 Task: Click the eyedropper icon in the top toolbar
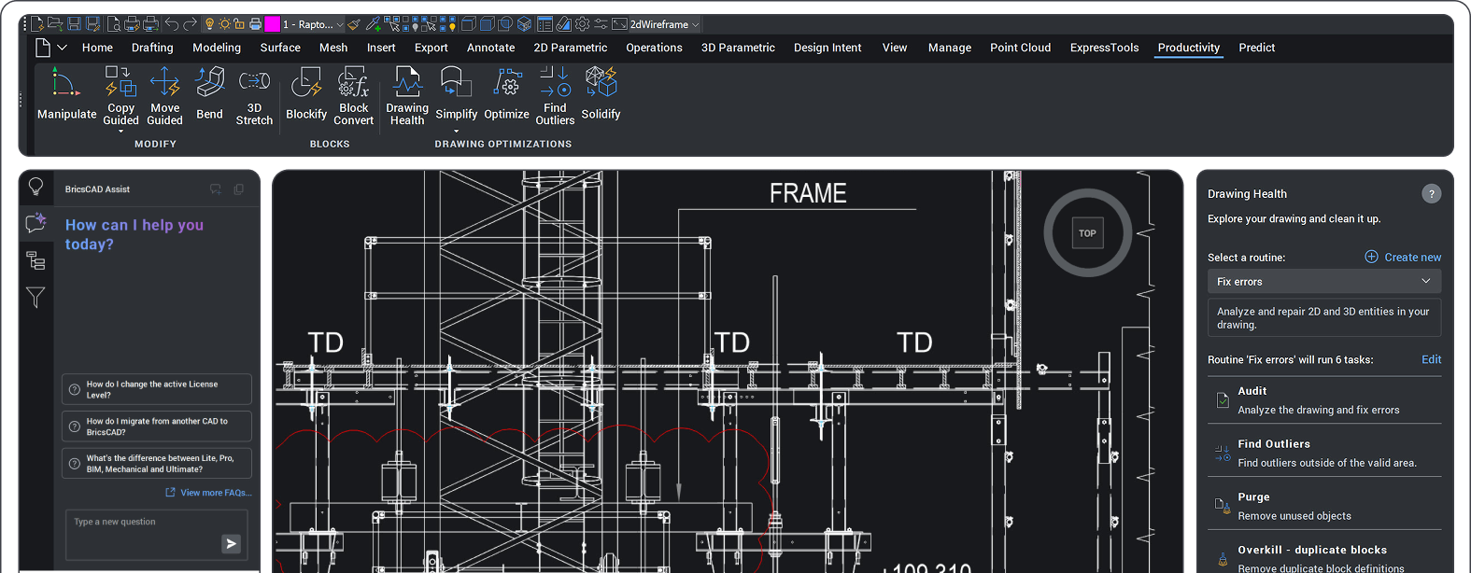click(x=374, y=24)
